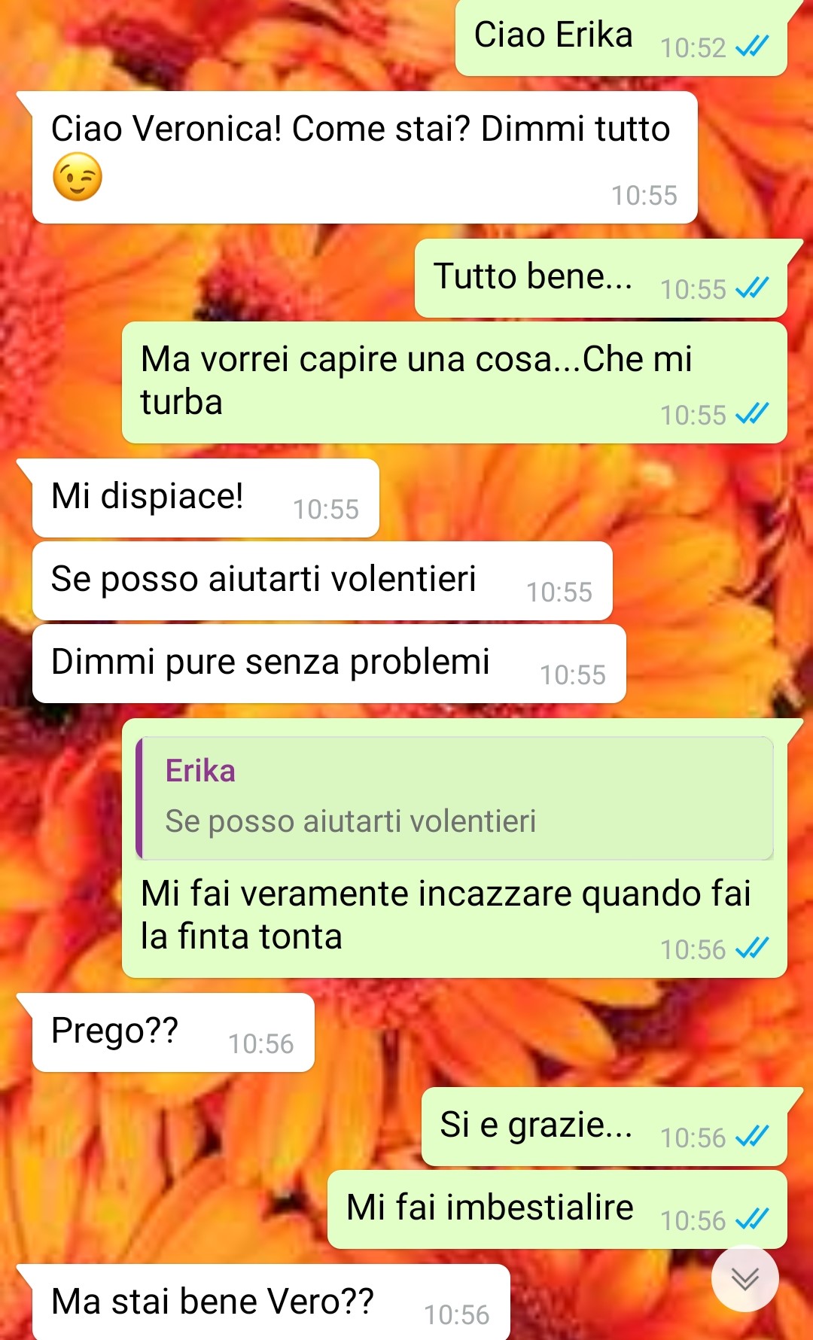Screen dimensions: 813x1340
Task: Click blue ticks on the "finta tonta" message
Action: pos(752,949)
